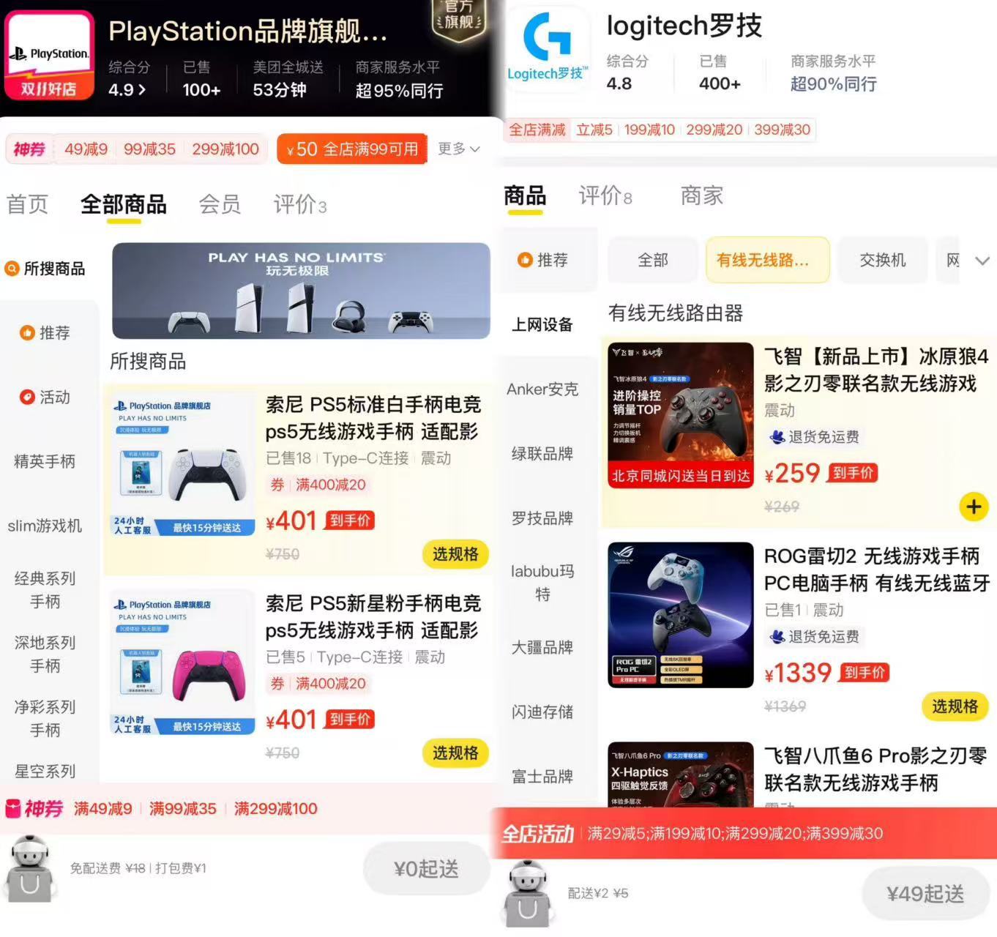Select the 有线无线路... category chip
Viewport: 997px width, 937px height.
767,260
